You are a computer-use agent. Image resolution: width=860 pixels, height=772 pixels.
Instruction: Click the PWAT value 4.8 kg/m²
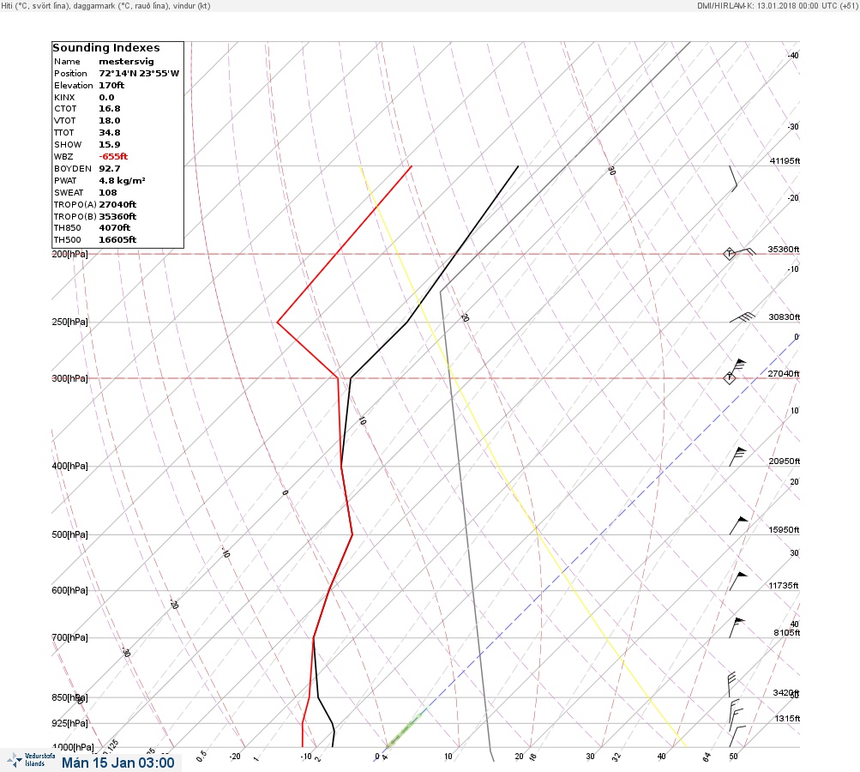(122, 180)
